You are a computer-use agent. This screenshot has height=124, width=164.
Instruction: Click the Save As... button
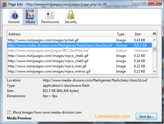click(x=146, y=116)
